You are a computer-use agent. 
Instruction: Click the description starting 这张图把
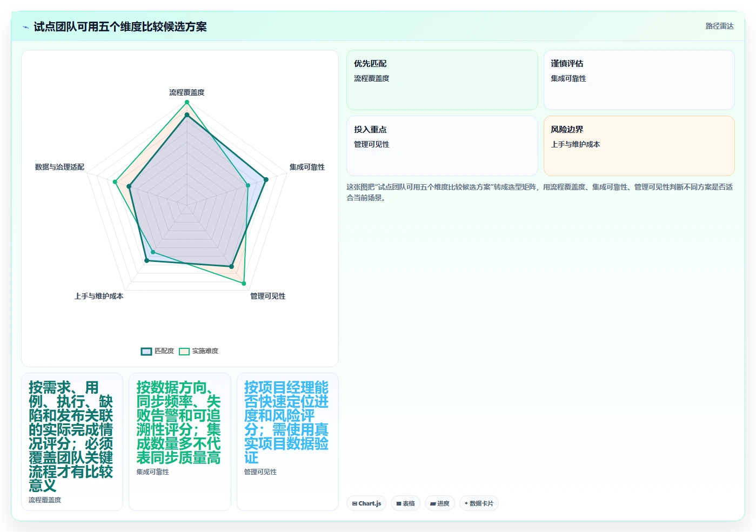coord(540,192)
